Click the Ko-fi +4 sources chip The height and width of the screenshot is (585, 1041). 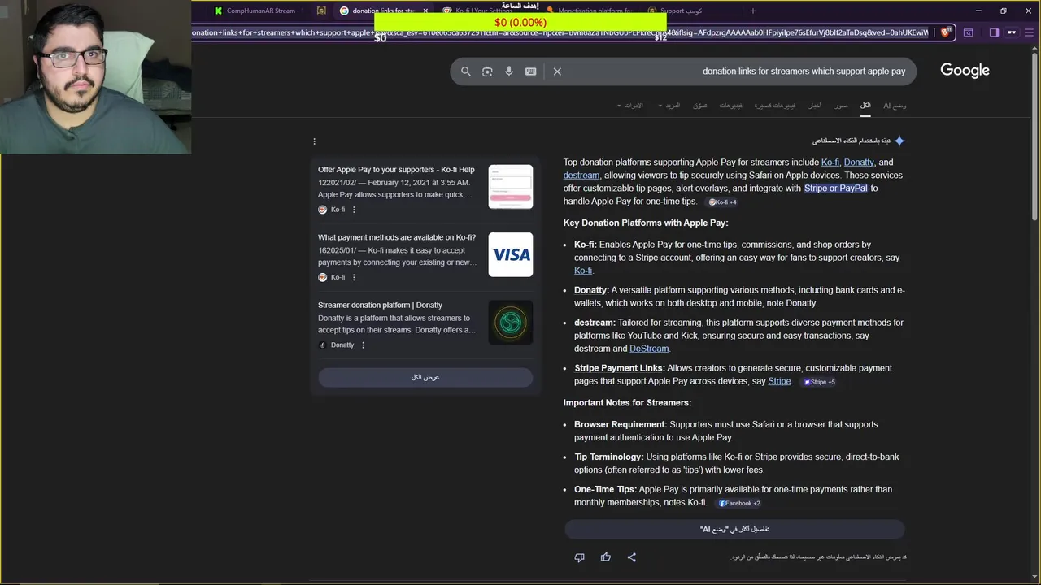pos(722,202)
